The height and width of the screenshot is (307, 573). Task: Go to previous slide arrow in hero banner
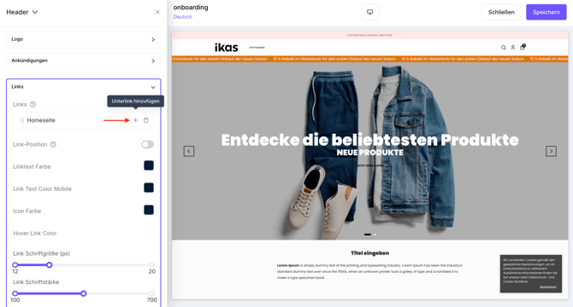189,151
